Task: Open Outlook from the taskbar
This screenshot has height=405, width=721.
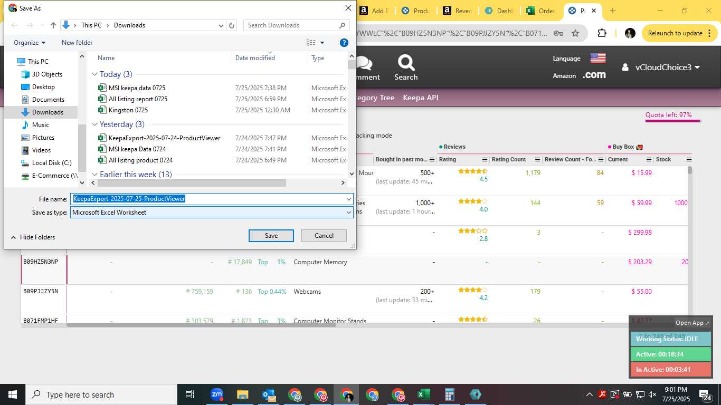Action: pos(268,394)
